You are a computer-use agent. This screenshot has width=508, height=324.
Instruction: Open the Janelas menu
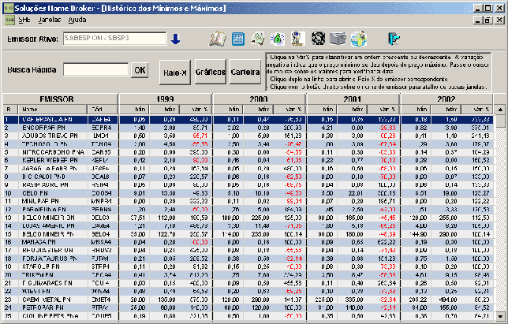(x=49, y=20)
